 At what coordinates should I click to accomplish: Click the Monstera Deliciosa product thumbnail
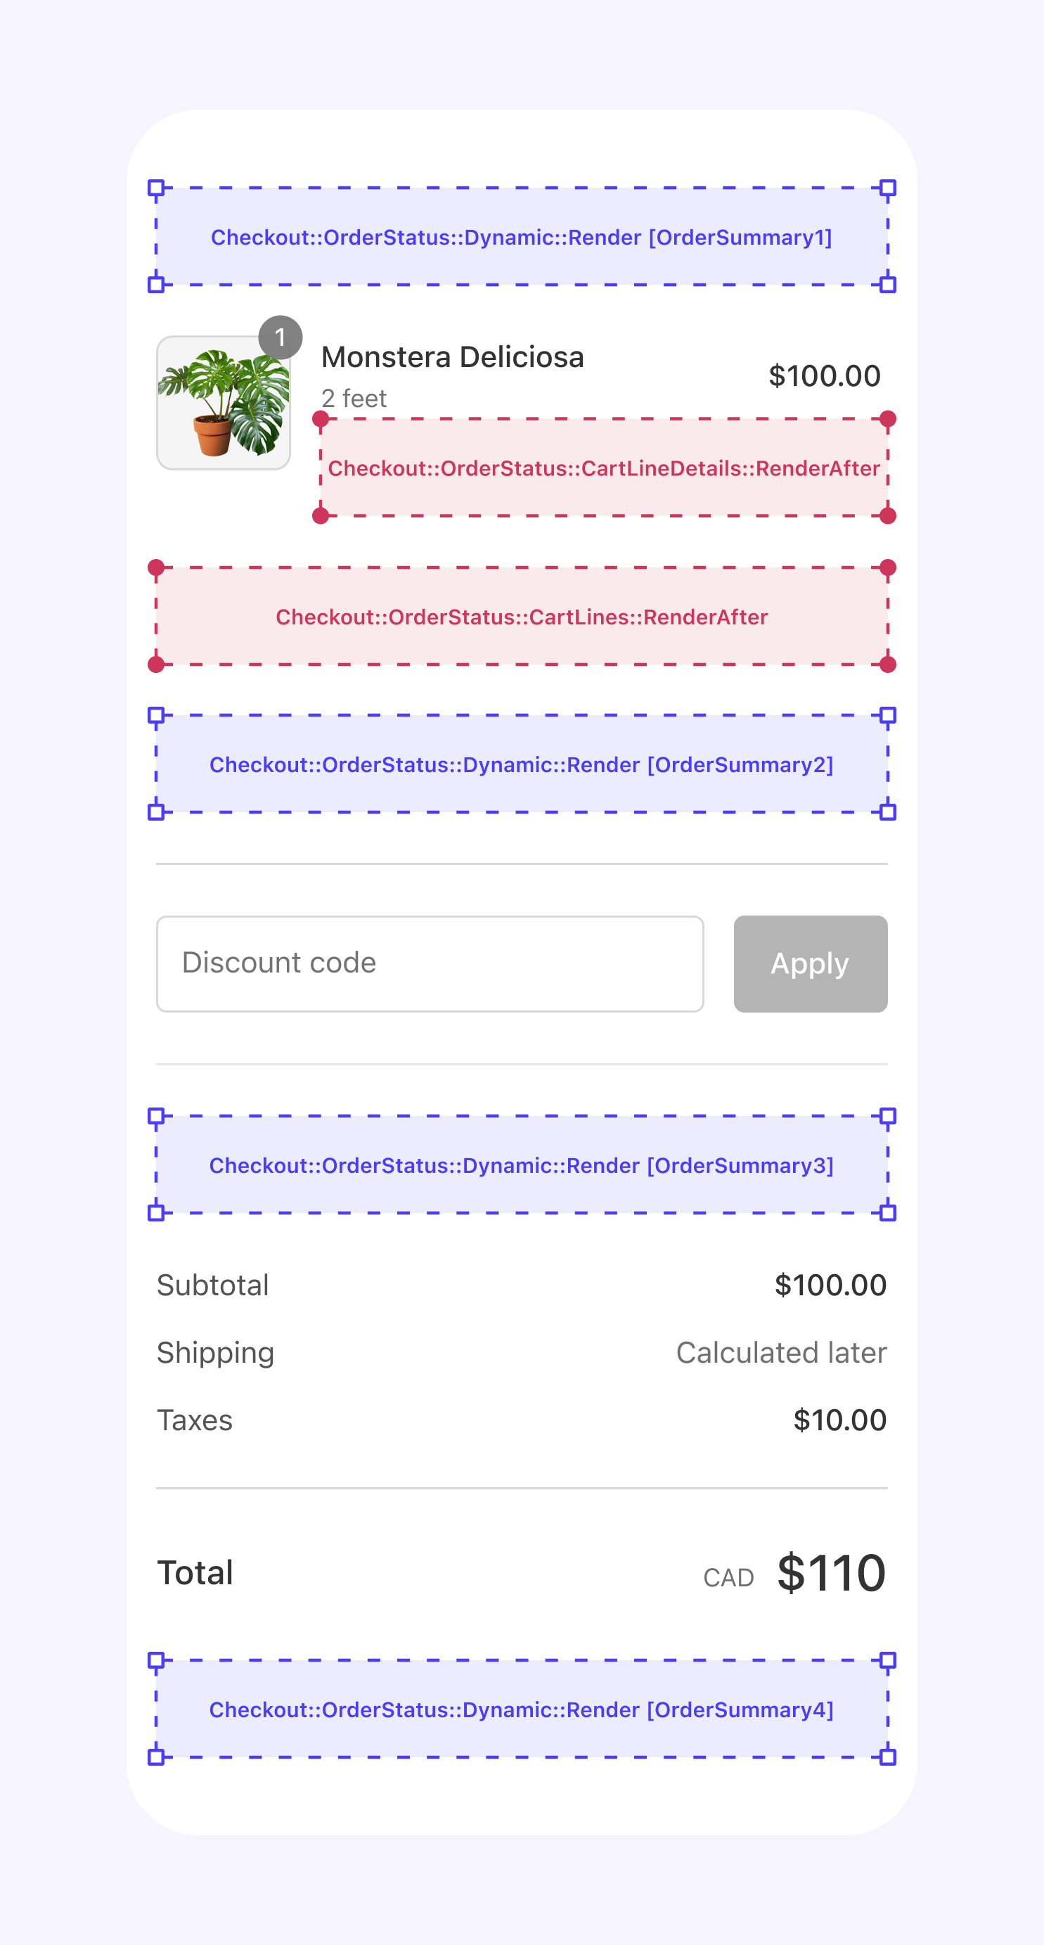coord(223,403)
